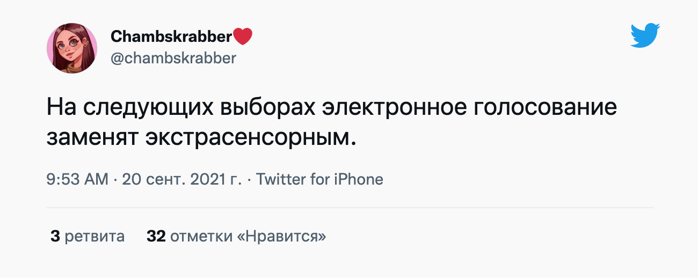View the 3 ретвита list
Screen dimensions: 698x278
click(x=88, y=236)
